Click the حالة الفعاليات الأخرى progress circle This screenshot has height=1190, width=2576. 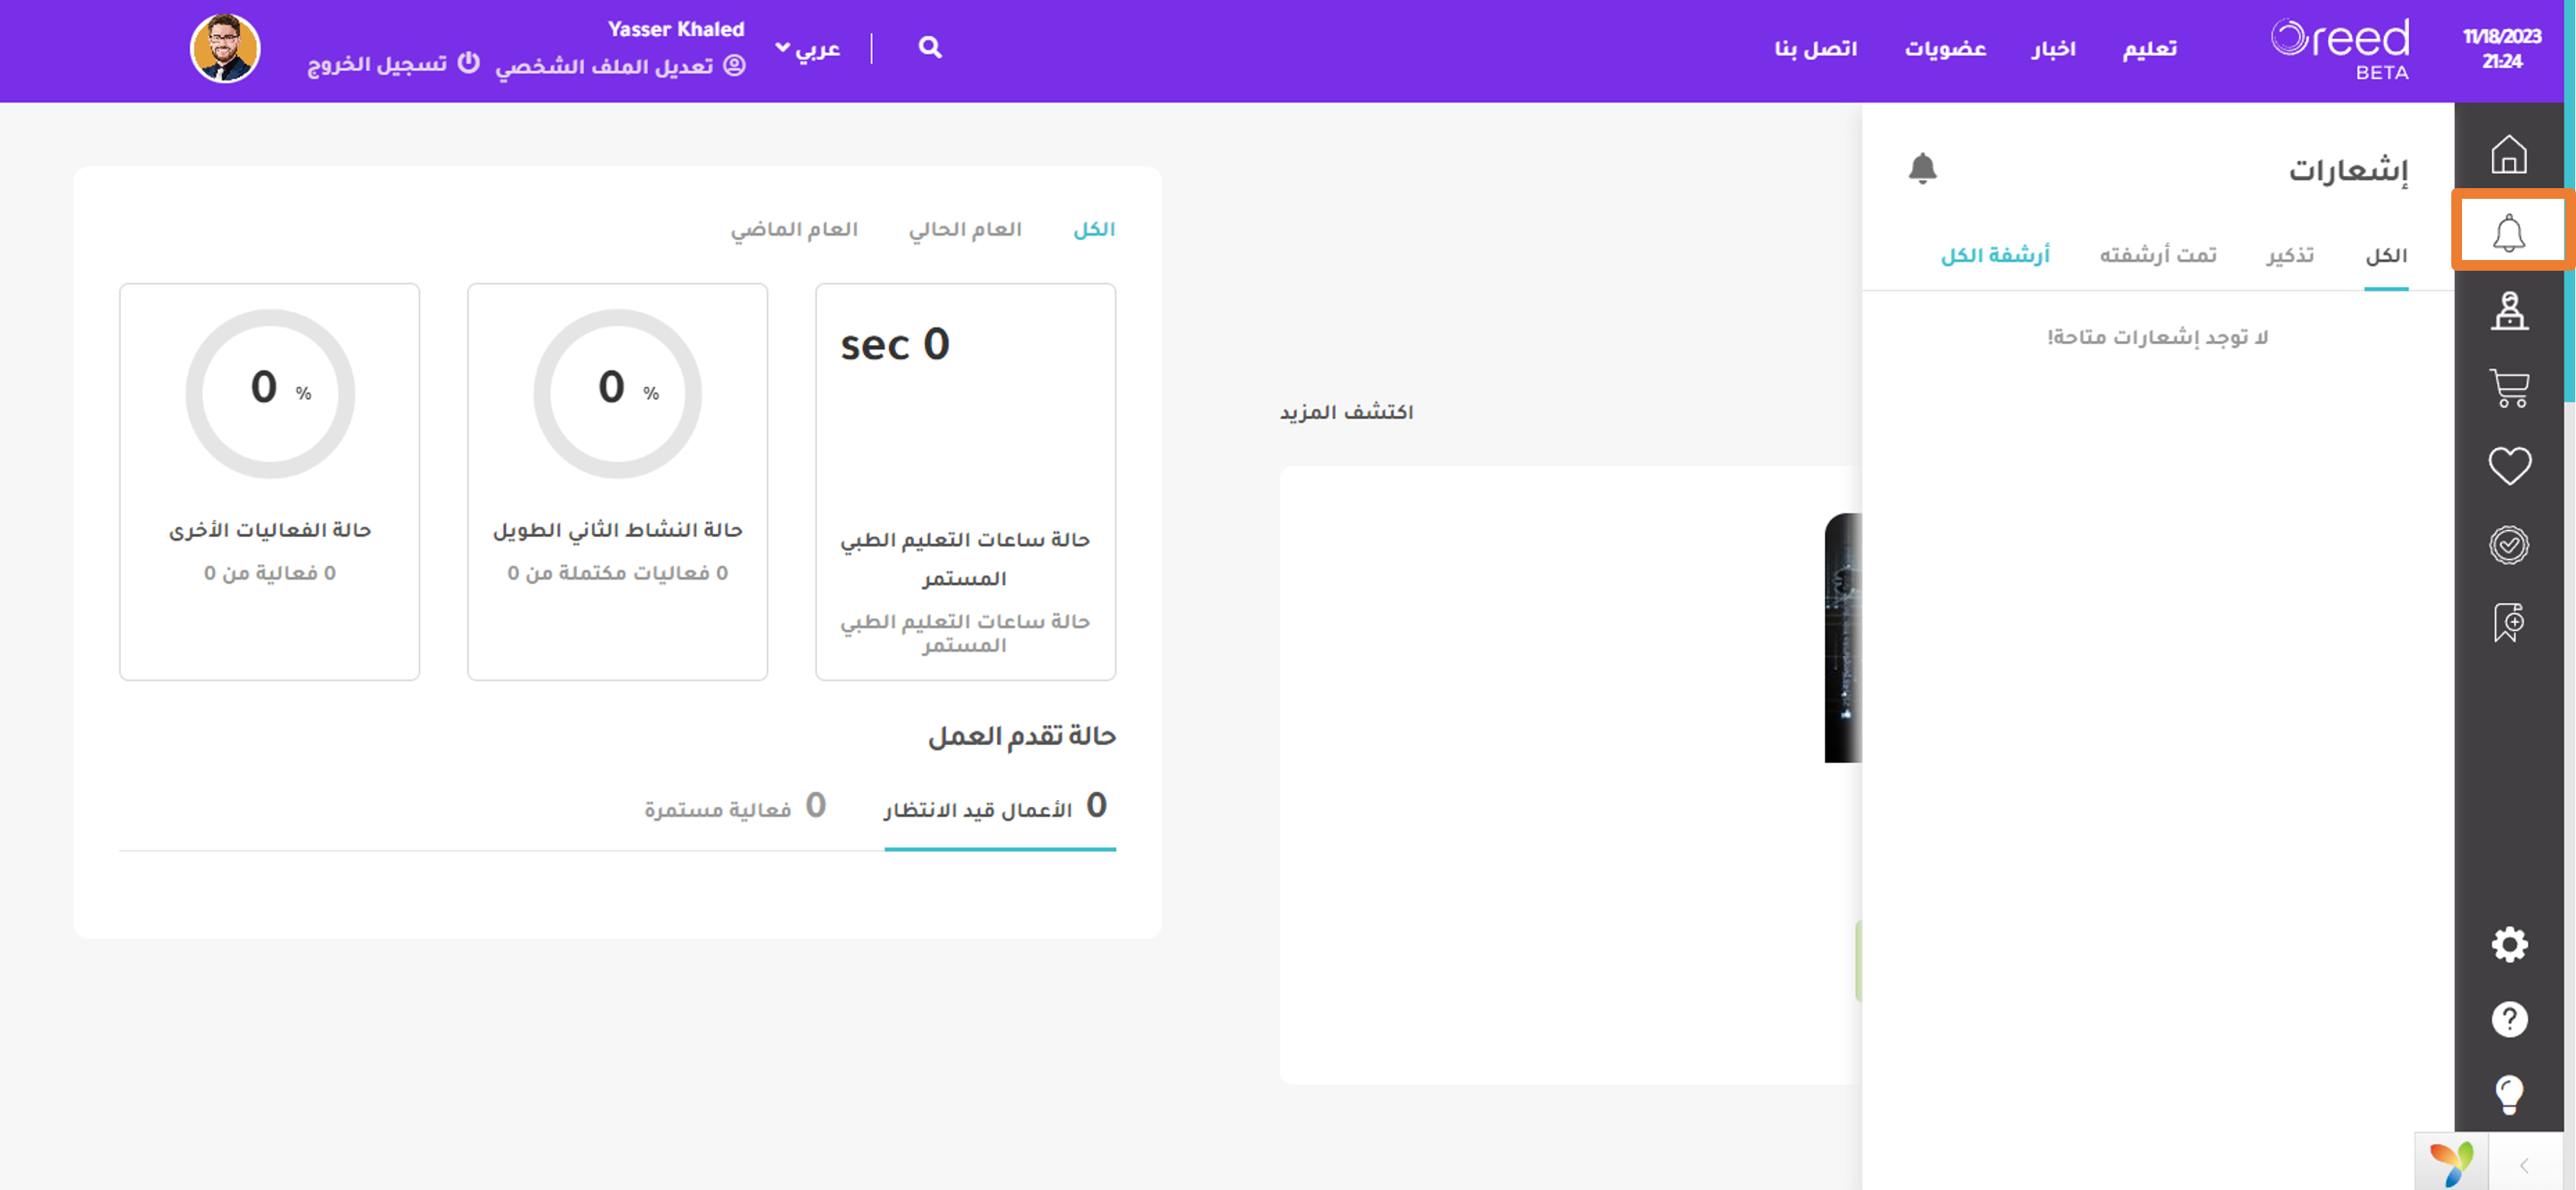(269, 393)
